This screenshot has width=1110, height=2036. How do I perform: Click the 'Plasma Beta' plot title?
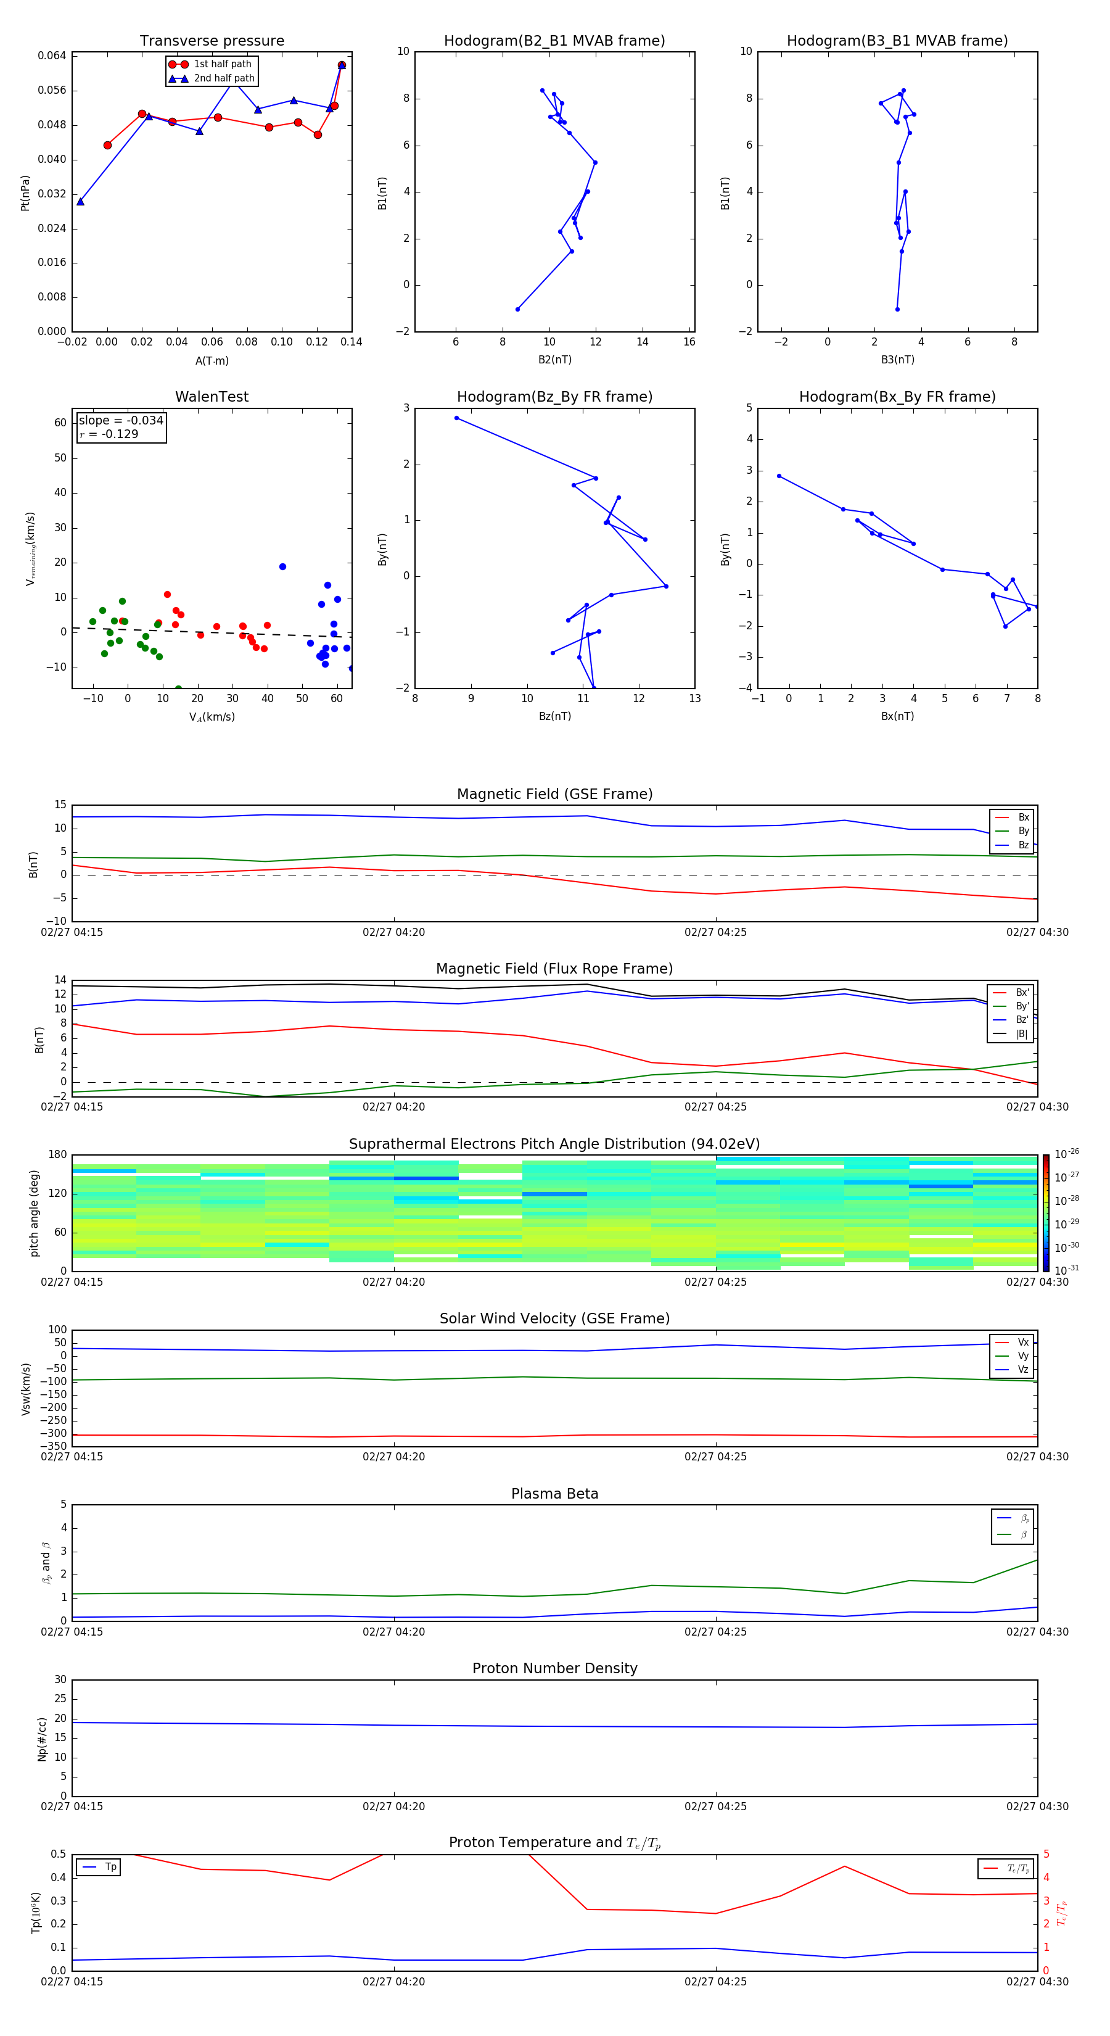coord(554,1494)
